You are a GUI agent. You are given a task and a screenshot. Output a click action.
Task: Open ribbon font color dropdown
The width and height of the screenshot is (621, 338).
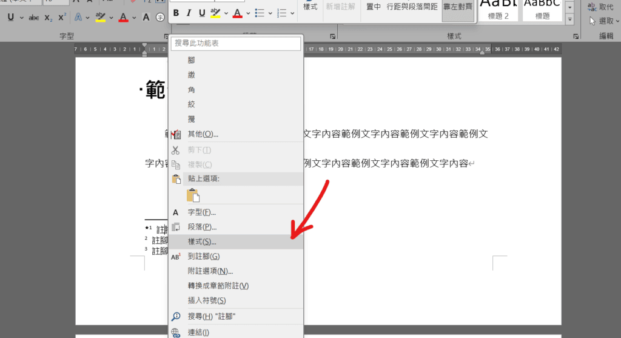134,18
